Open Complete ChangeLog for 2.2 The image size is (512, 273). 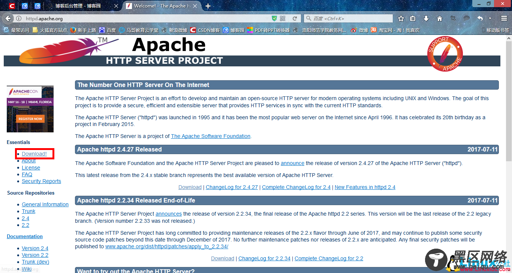pos(329,258)
